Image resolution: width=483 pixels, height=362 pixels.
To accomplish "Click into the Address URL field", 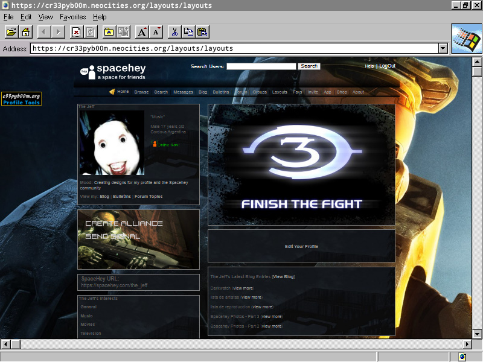I will click(234, 48).
